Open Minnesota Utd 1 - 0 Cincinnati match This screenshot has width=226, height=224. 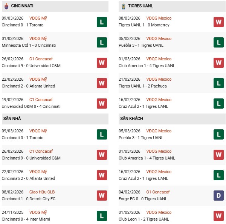[29, 45]
